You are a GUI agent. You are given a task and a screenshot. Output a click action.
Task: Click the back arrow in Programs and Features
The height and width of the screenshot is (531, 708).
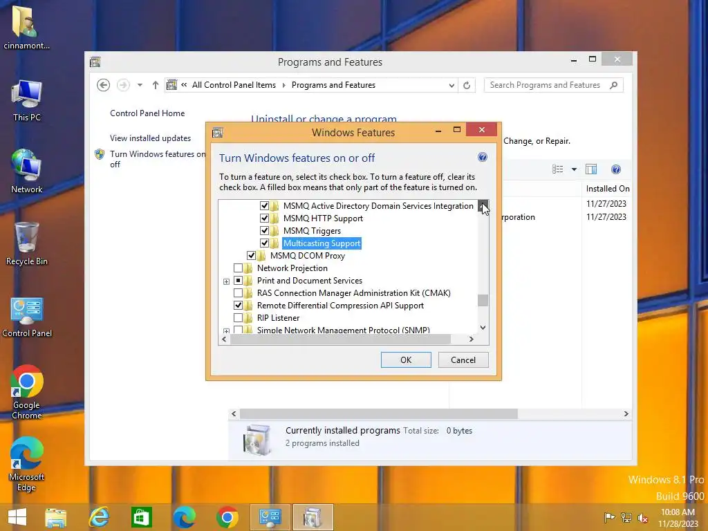point(104,85)
